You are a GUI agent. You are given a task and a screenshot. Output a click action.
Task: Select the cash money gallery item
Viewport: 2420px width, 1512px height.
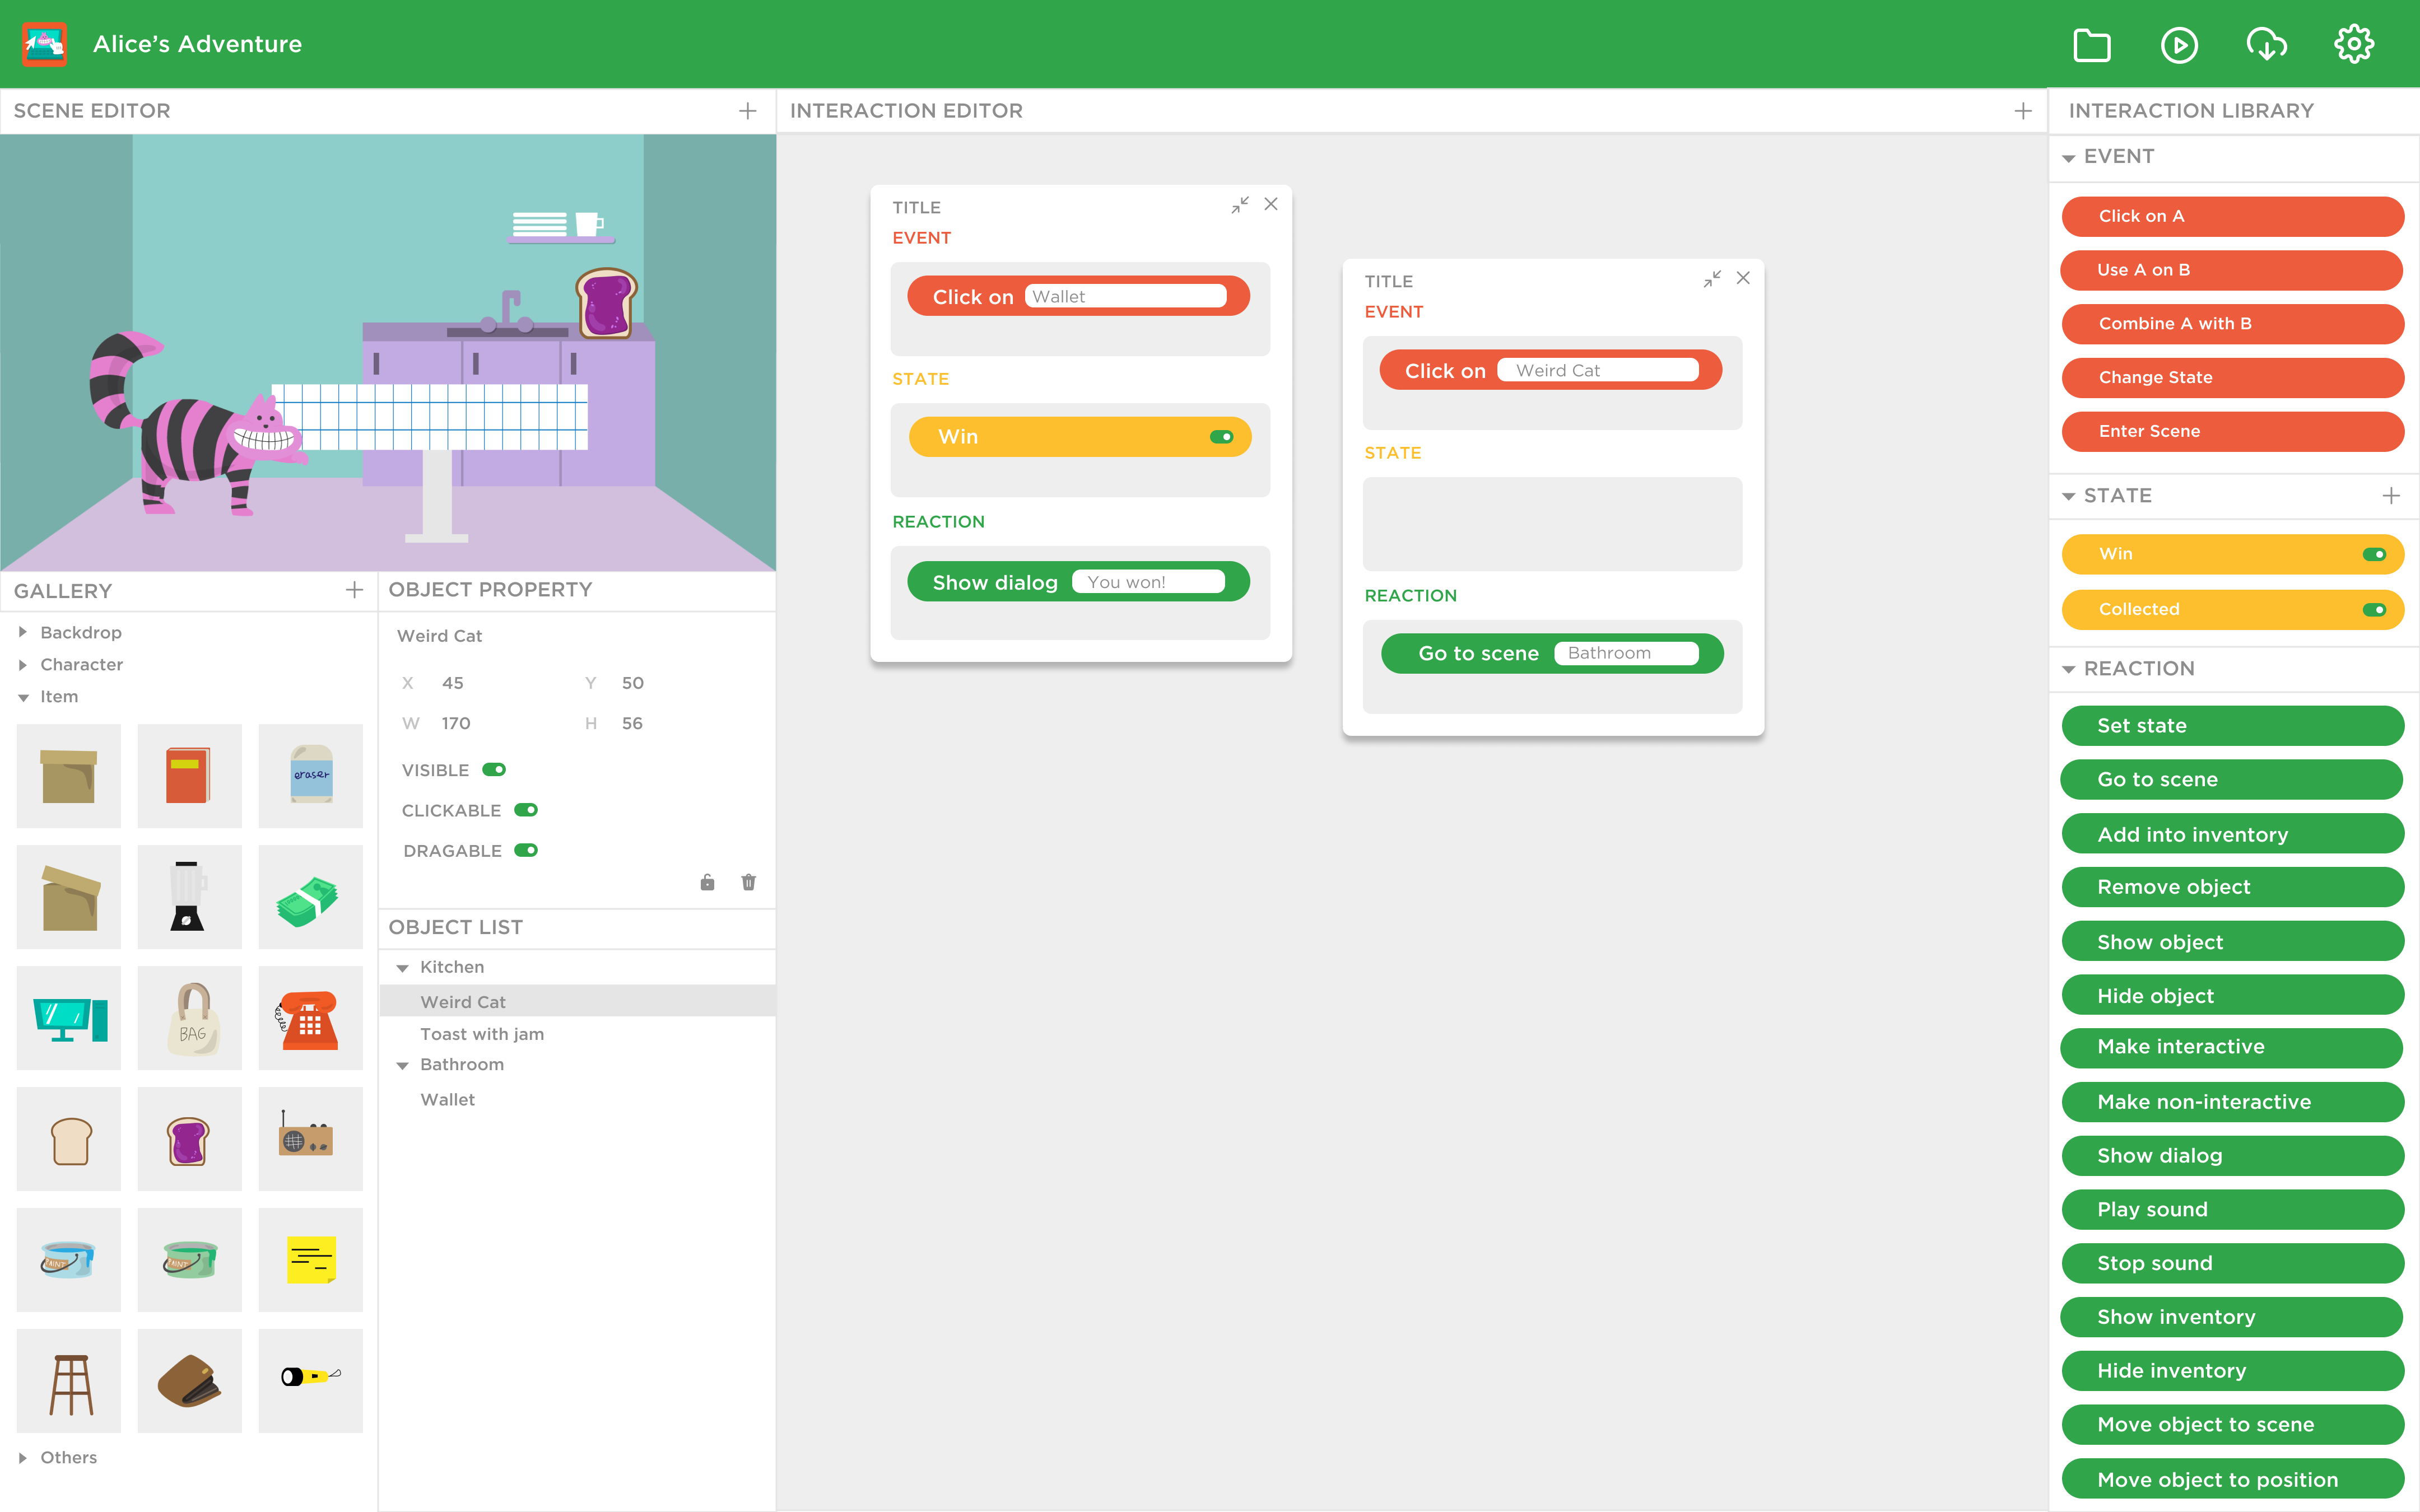(x=311, y=897)
